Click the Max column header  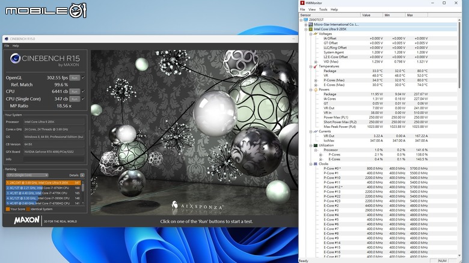pos(417,15)
